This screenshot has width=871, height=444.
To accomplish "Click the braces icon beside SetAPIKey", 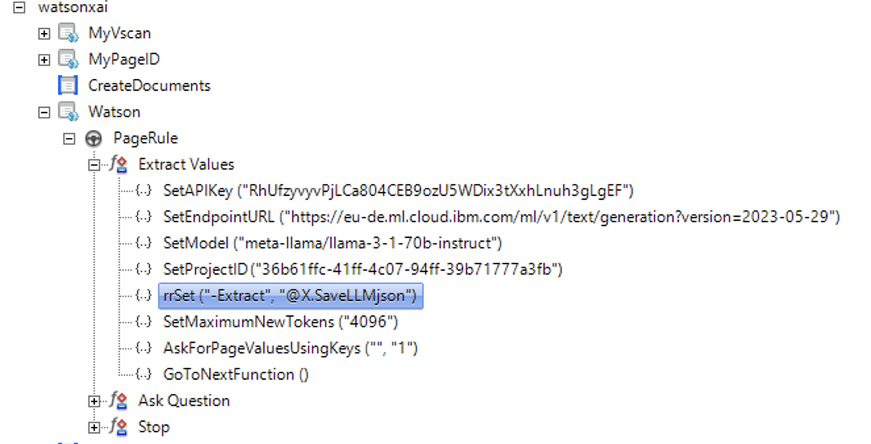I will tap(143, 190).
